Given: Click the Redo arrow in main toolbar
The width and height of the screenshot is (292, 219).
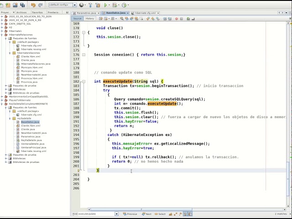Looking at the screenshot, I should pyautogui.click(x=40, y=5).
